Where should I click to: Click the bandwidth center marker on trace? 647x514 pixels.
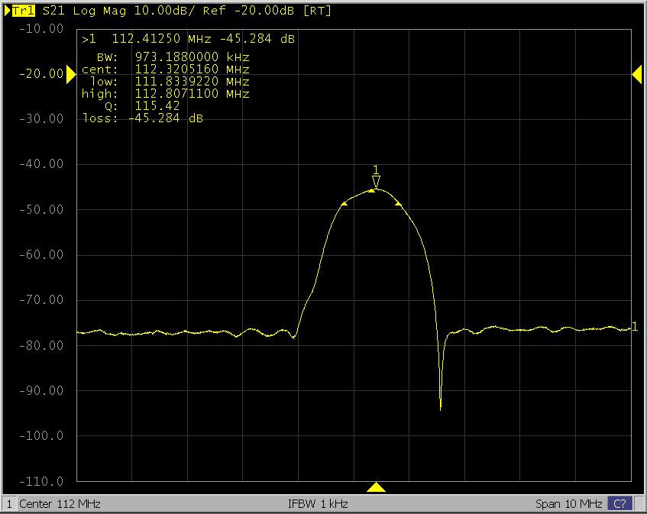(371, 191)
